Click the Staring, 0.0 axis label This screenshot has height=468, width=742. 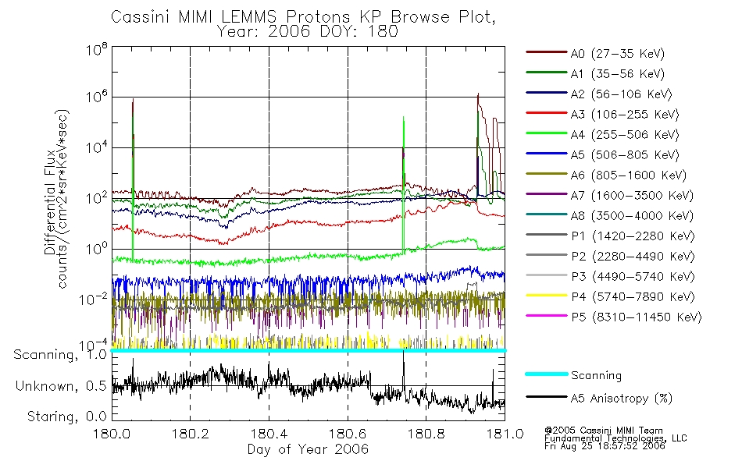66,417
